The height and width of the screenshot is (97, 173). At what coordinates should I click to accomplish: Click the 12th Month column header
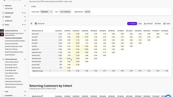tap(165, 31)
